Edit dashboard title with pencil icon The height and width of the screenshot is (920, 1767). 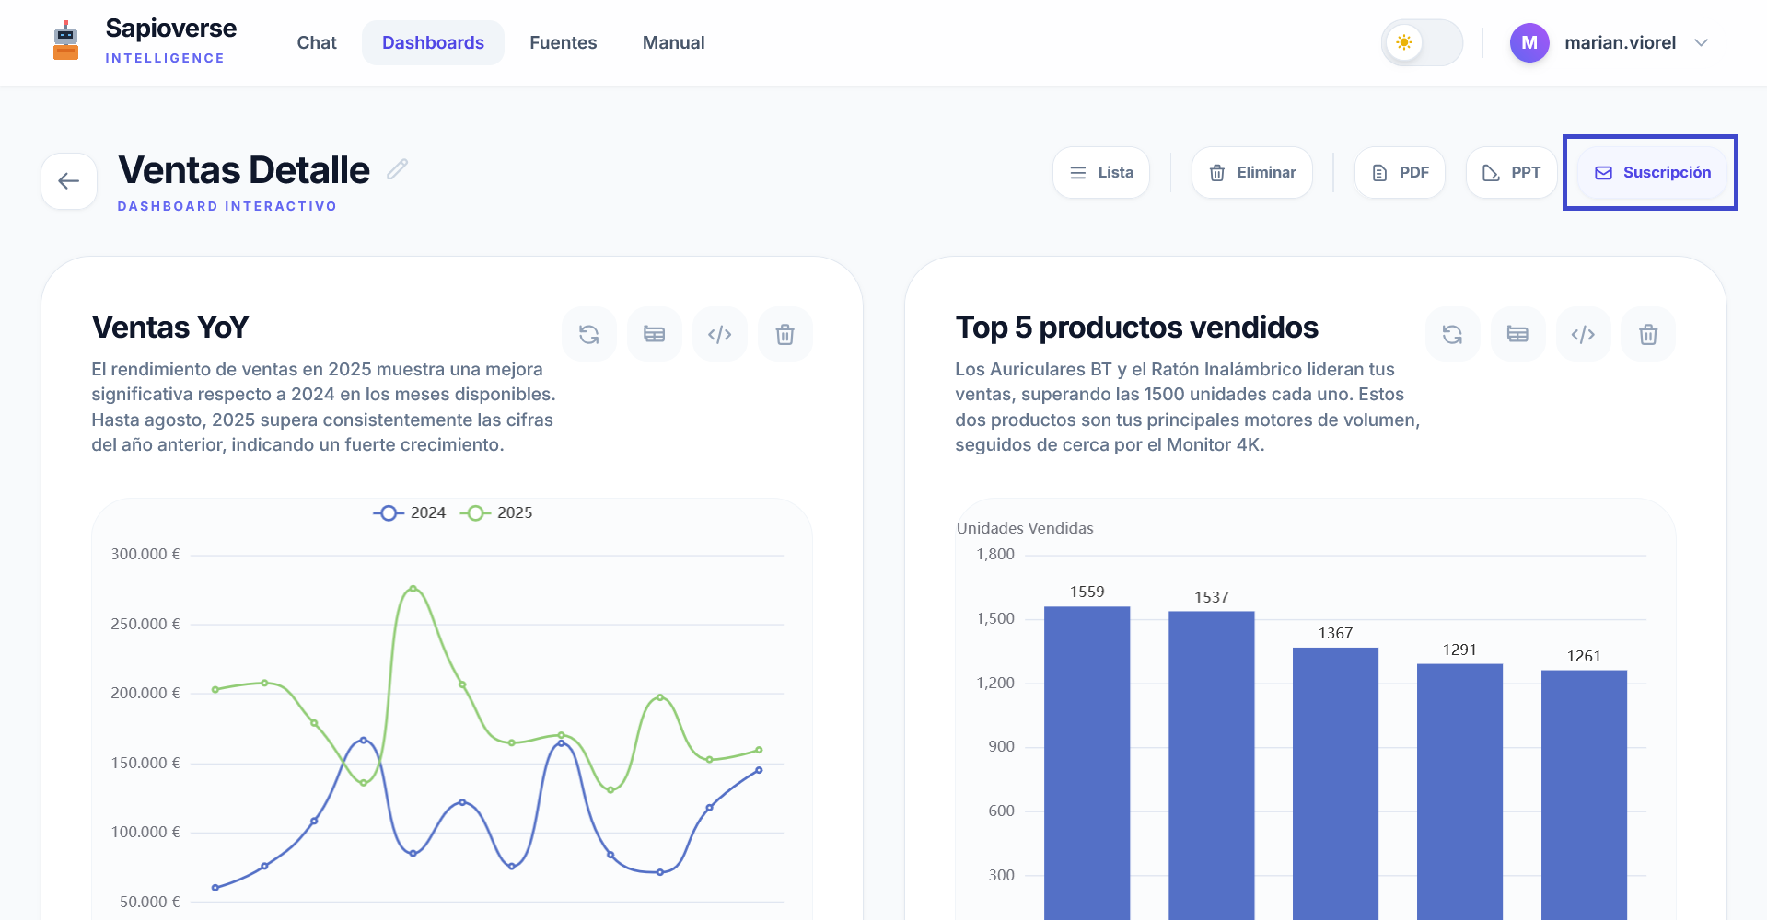[x=397, y=169]
